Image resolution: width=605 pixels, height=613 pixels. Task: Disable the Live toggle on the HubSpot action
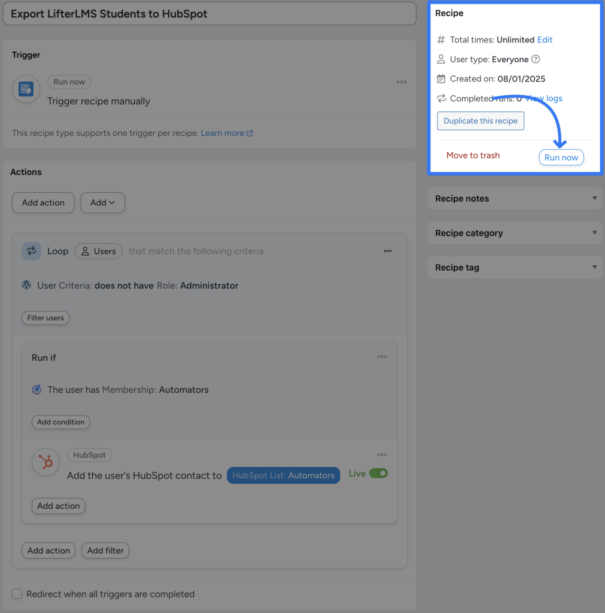378,472
